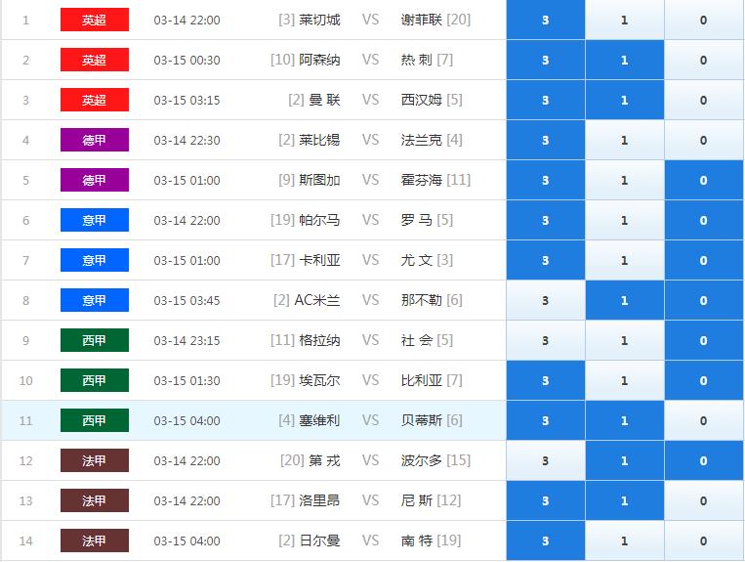Toggle win (3) for 莱比锡 vs 法兰克
This screenshot has height=562, width=745.
tap(546, 141)
